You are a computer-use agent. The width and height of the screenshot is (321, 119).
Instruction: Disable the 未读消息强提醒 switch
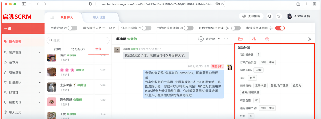click(280, 28)
